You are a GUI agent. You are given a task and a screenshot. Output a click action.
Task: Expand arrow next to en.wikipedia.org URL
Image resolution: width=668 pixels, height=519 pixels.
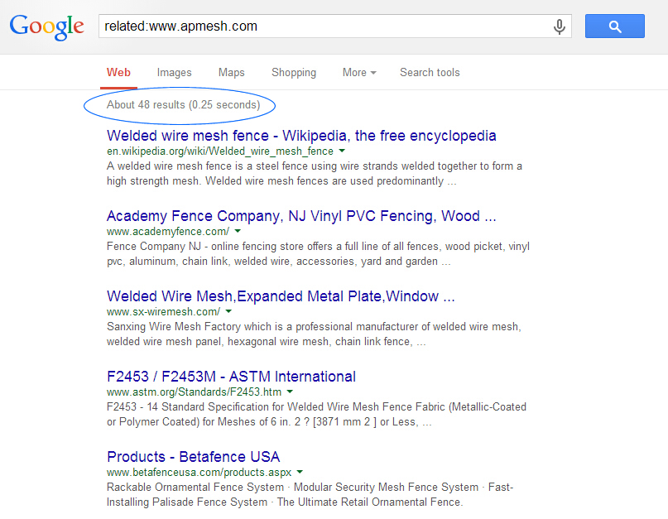(342, 151)
